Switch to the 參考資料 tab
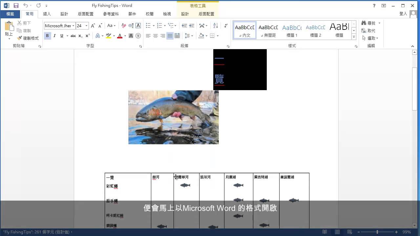 tap(111, 14)
